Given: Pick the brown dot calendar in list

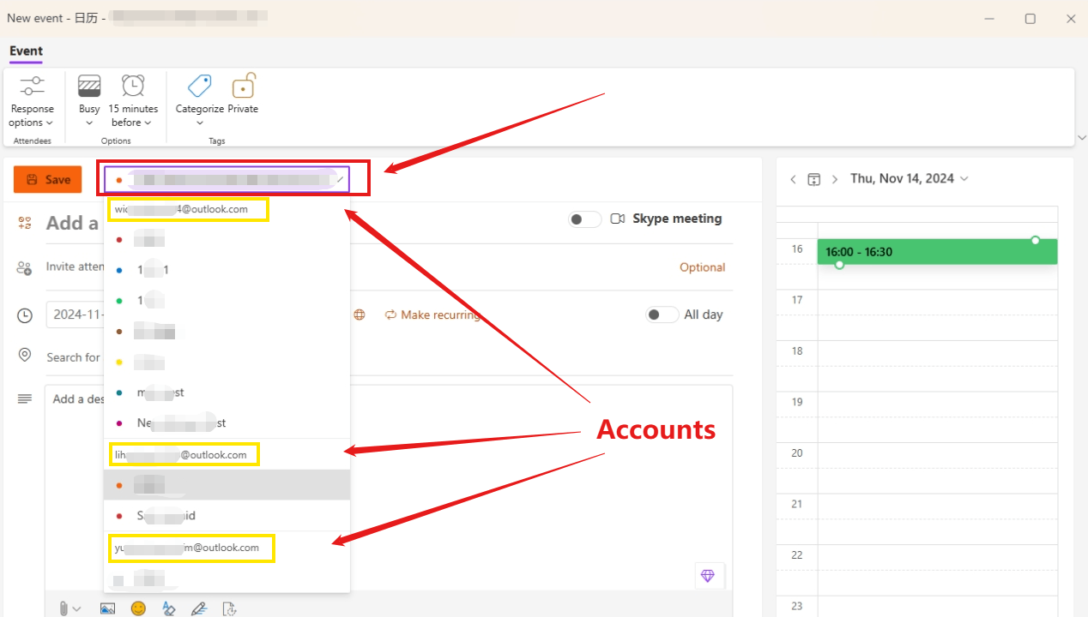Looking at the screenshot, I should coord(227,331).
